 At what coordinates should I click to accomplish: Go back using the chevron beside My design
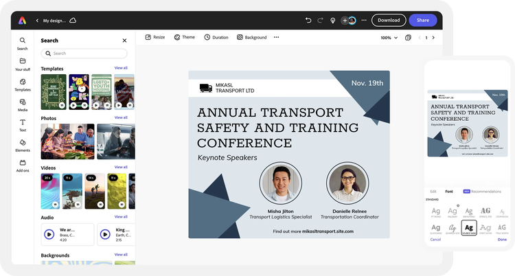click(x=37, y=21)
